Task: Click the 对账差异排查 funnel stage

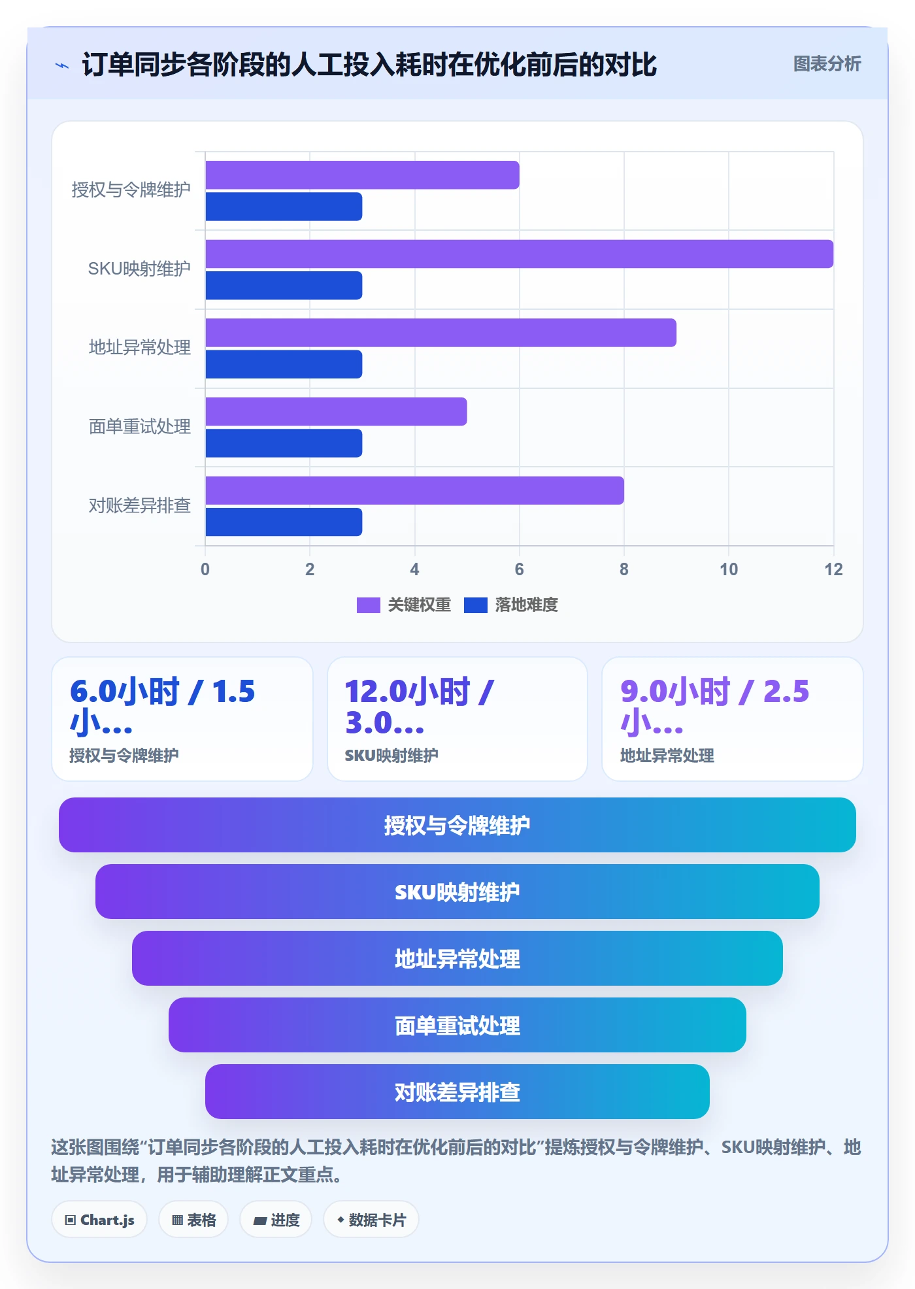Action: (x=457, y=1092)
